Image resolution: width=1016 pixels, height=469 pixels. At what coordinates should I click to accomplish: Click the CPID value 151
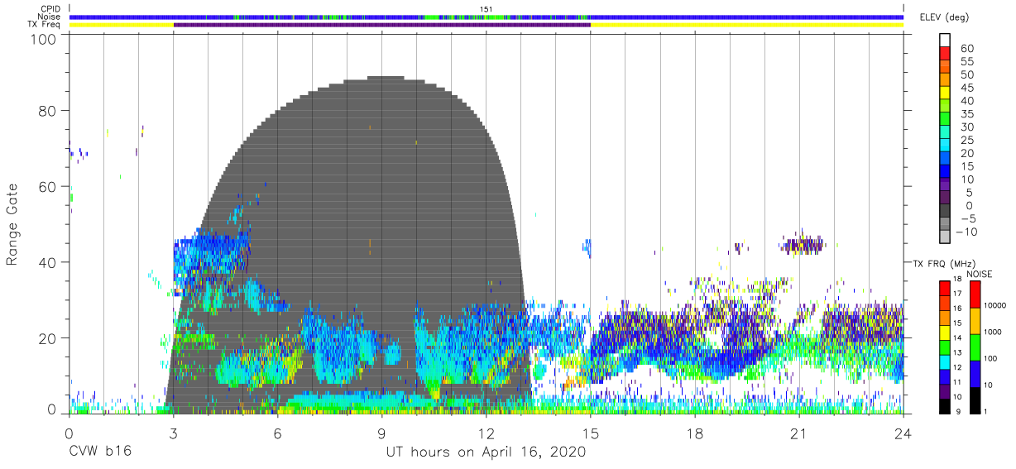pyautogui.click(x=486, y=9)
